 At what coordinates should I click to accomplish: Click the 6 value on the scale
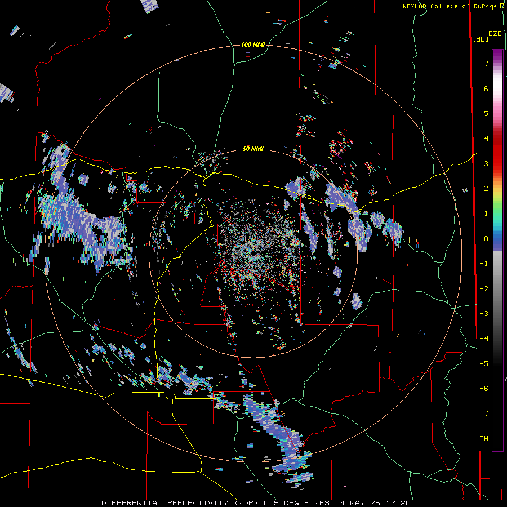pyautogui.click(x=486, y=88)
